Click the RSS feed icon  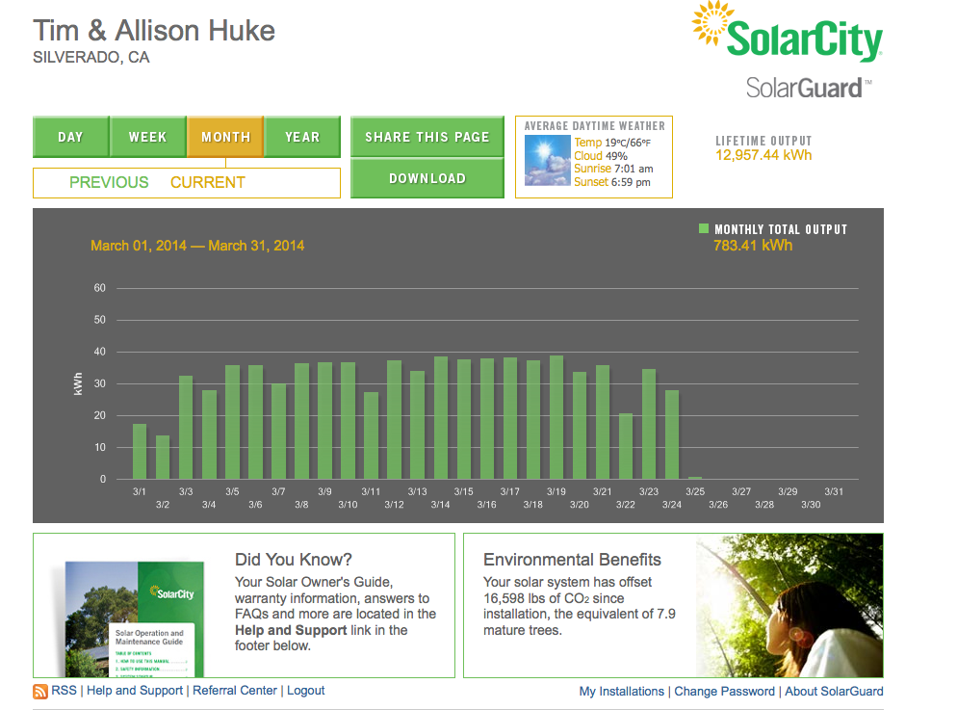(40, 692)
